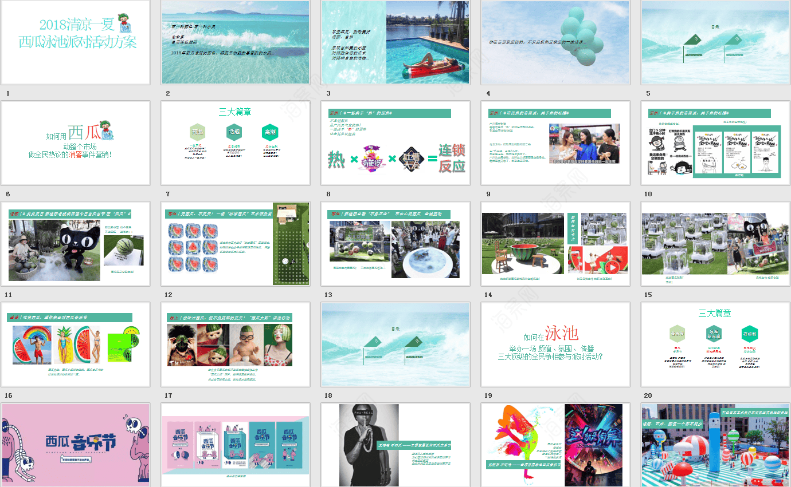Select the slide showing the inflatable pool park
This screenshot has width=791, height=487.
715,445
